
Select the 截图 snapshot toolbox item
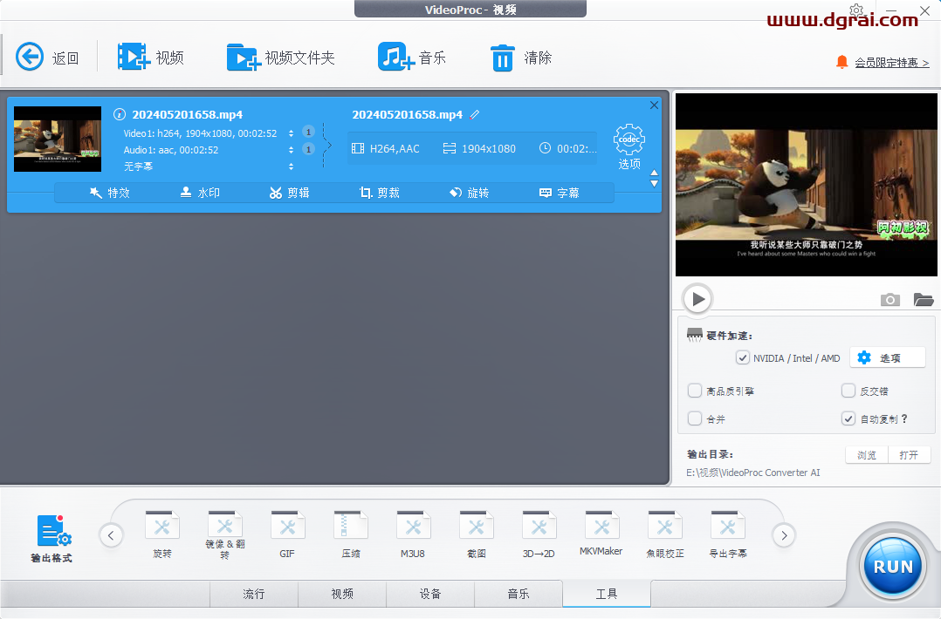pyautogui.click(x=476, y=534)
